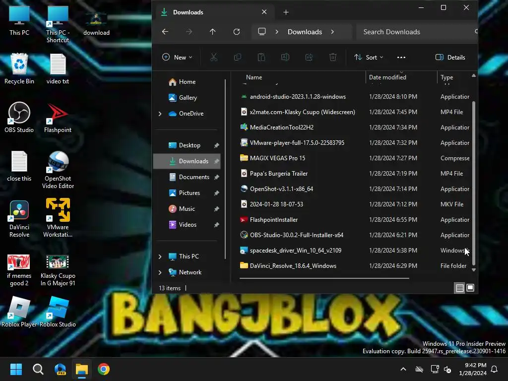Select DaVinci_Resolve_18.6.4_Windows folder
This screenshot has height=381, width=508.
[355, 266]
